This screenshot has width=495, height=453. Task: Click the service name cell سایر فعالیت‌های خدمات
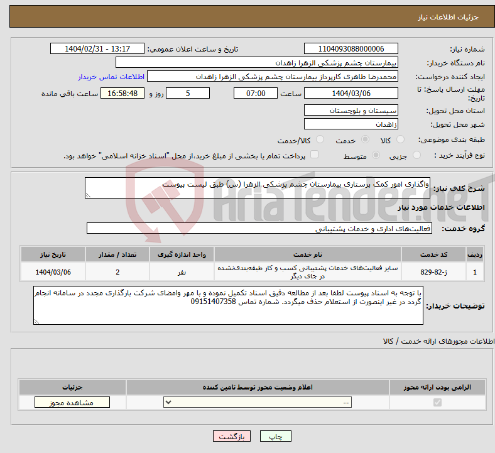(307, 272)
